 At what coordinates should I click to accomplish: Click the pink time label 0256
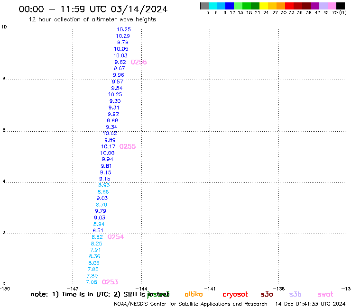click(x=139, y=62)
